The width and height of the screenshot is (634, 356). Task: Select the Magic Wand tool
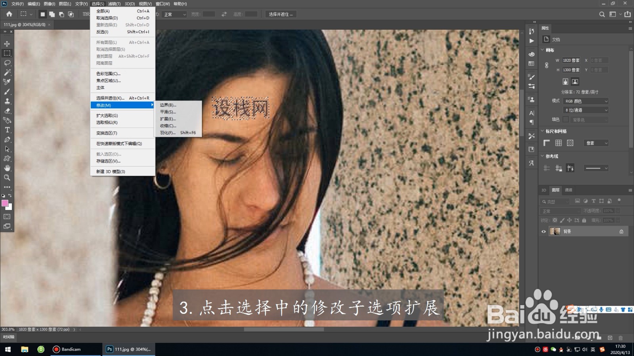pyautogui.click(x=7, y=72)
